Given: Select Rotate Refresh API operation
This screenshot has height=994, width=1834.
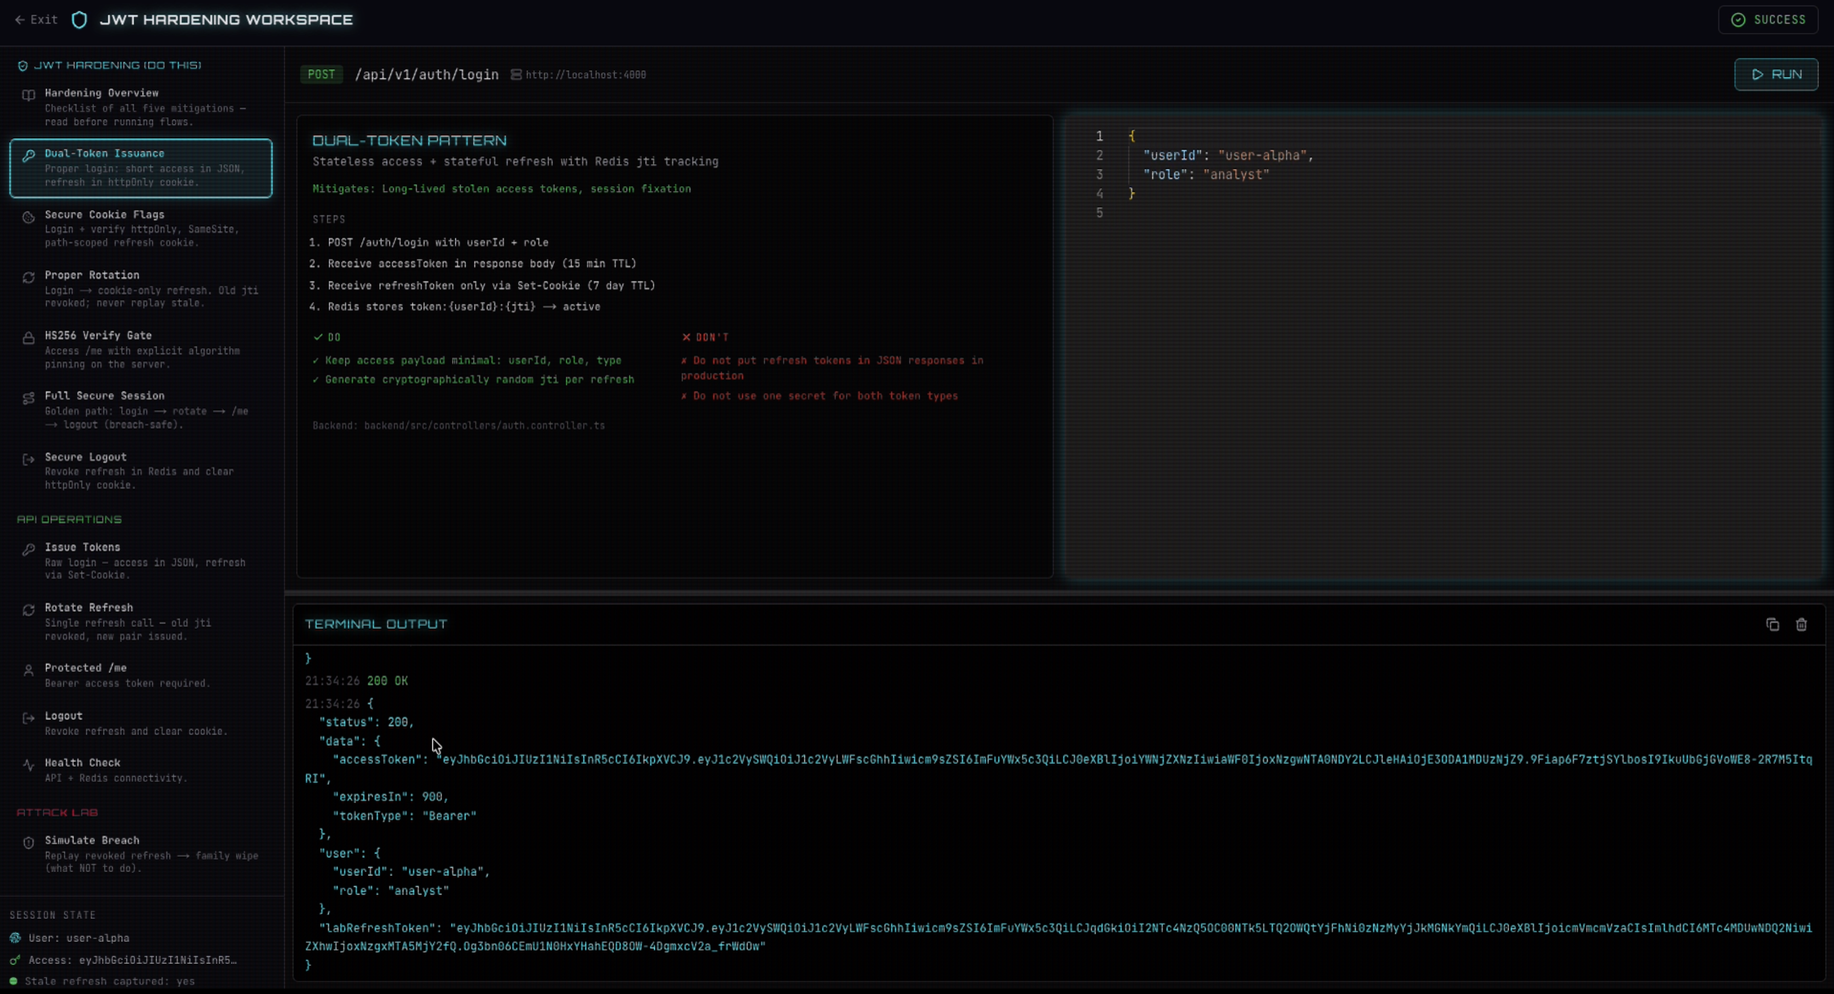Looking at the screenshot, I should (x=141, y=621).
